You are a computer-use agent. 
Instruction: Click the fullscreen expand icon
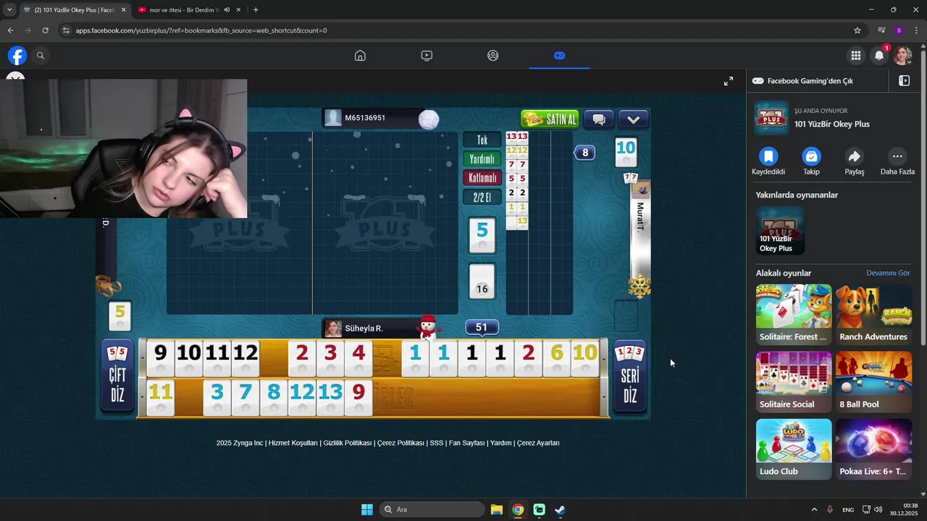pos(729,81)
